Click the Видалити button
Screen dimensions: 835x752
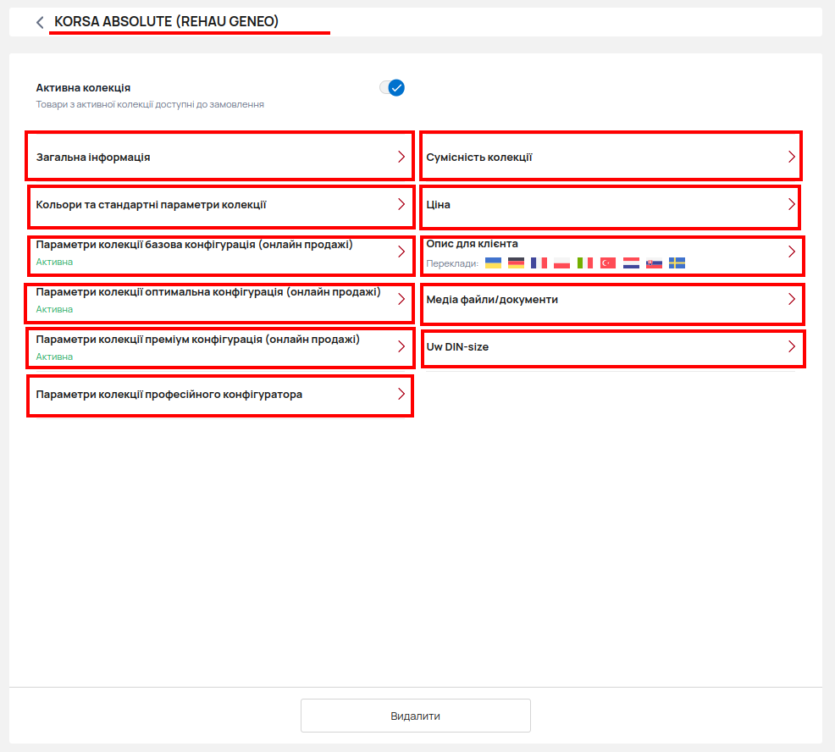tap(415, 716)
